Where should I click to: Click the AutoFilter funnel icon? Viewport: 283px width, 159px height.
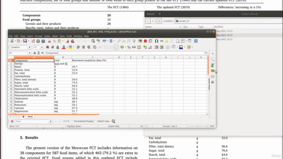134,41
